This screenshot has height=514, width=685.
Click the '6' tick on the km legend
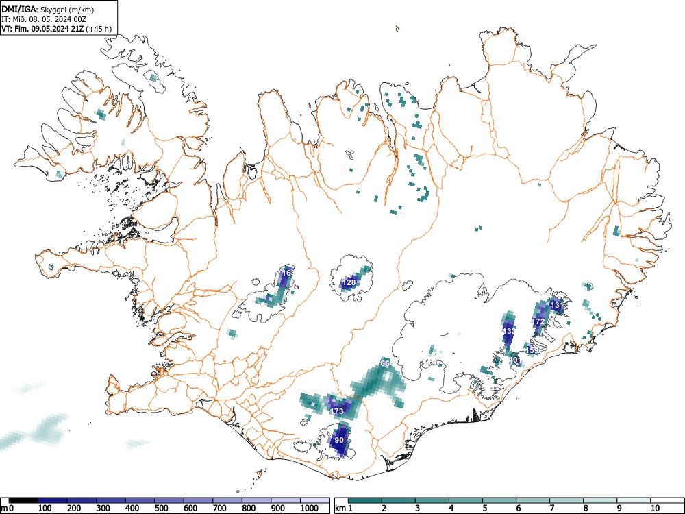tap(519, 509)
